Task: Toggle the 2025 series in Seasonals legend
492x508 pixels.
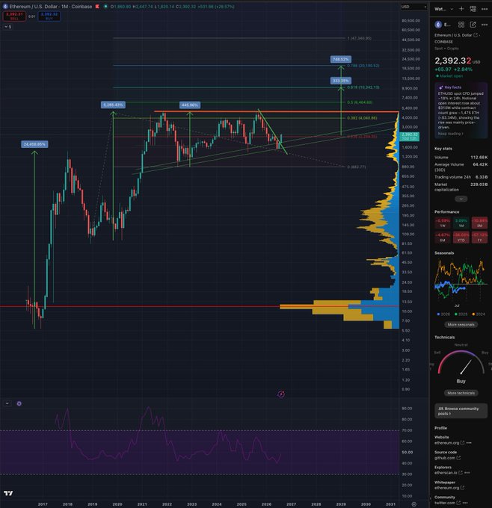Action: 461,315
